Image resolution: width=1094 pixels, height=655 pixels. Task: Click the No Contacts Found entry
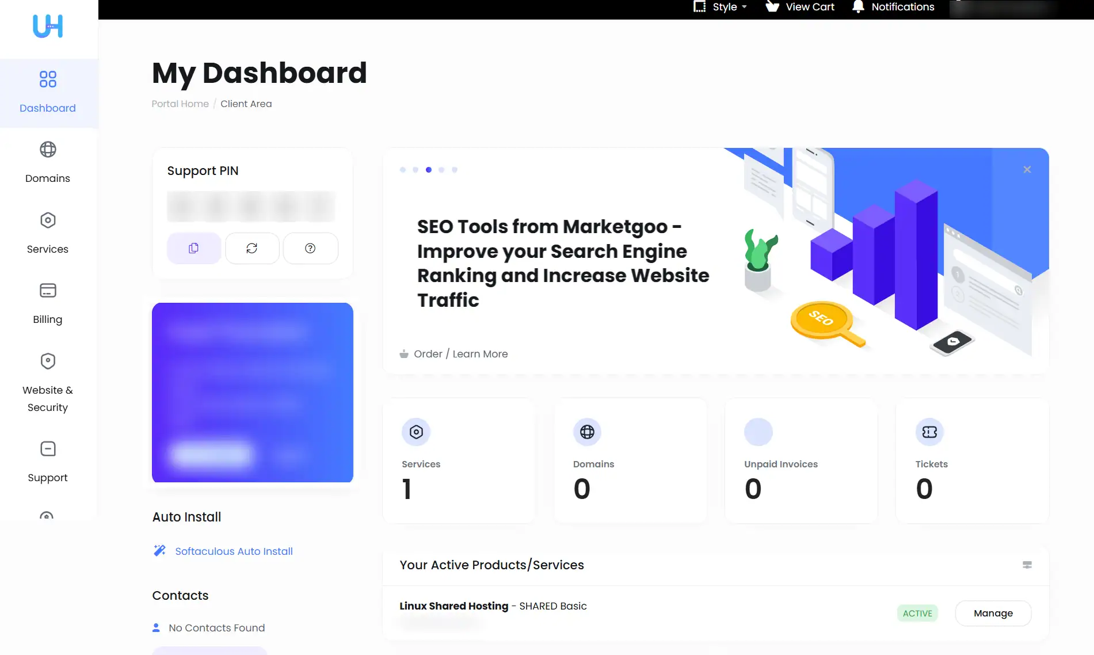click(216, 628)
